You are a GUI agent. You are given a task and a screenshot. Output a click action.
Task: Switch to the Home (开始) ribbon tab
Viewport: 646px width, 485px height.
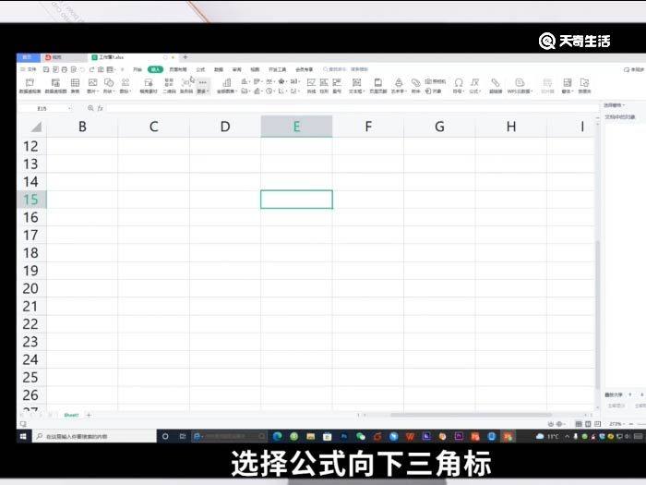point(138,69)
